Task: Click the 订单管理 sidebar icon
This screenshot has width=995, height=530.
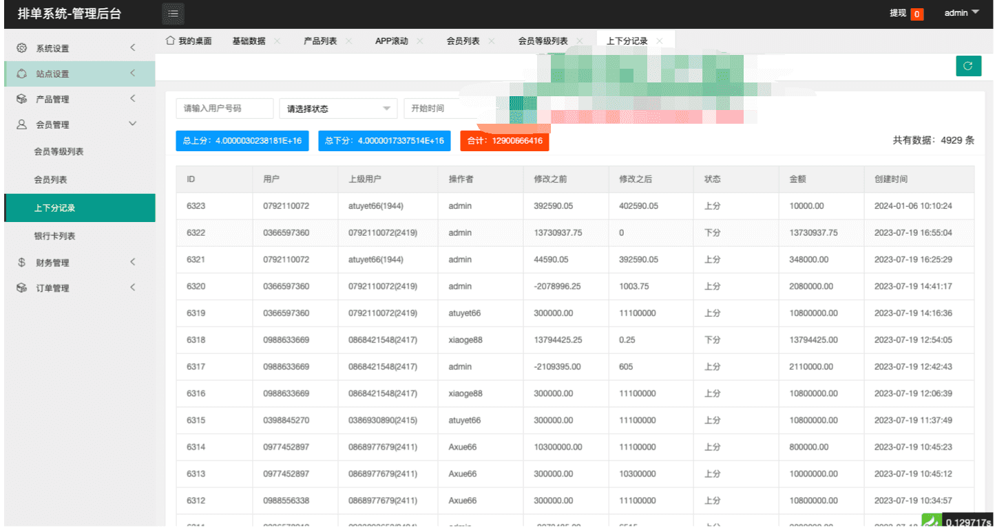Action: (x=22, y=288)
